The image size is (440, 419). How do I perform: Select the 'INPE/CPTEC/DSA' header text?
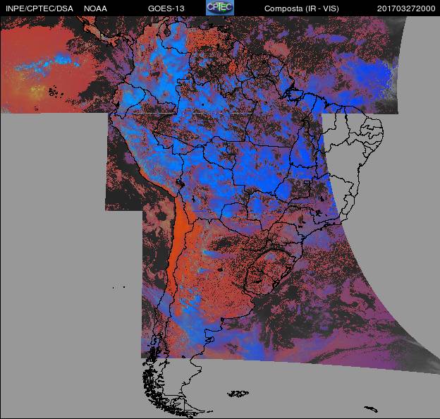(39, 8)
